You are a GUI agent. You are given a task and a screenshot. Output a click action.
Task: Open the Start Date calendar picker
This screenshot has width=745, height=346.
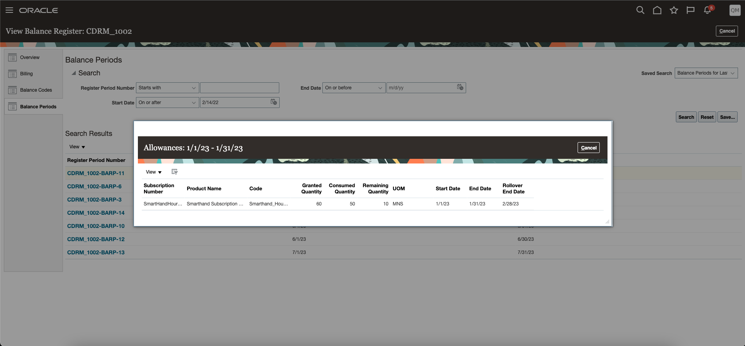coord(274,102)
